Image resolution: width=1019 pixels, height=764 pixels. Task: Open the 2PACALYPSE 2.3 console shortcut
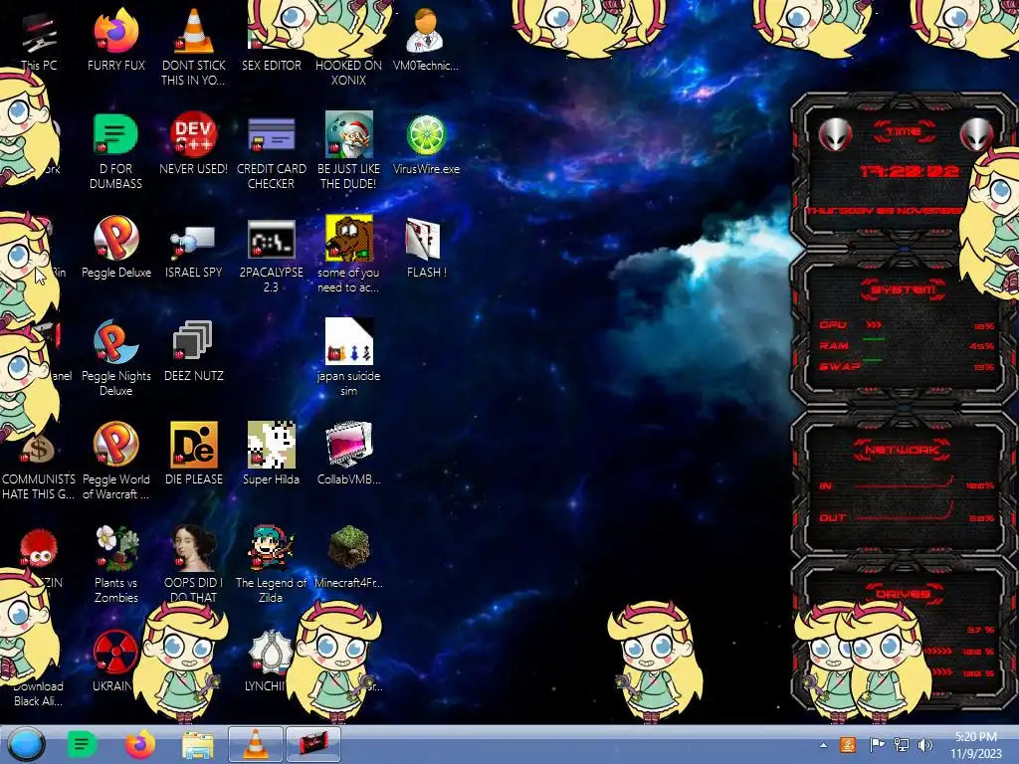click(272, 255)
